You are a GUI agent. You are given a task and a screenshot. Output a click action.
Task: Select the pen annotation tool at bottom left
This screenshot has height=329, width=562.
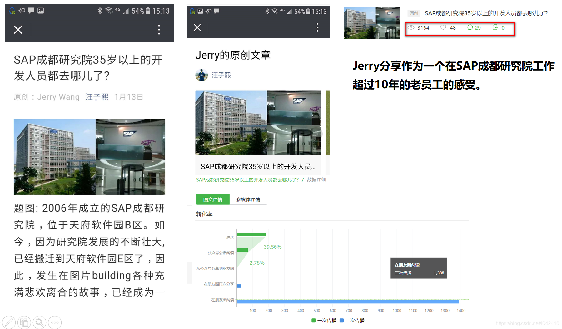pyautogui.click(x=9, y=322)
